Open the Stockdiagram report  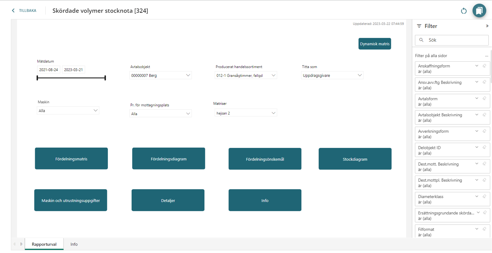click(x=355, y=159)
